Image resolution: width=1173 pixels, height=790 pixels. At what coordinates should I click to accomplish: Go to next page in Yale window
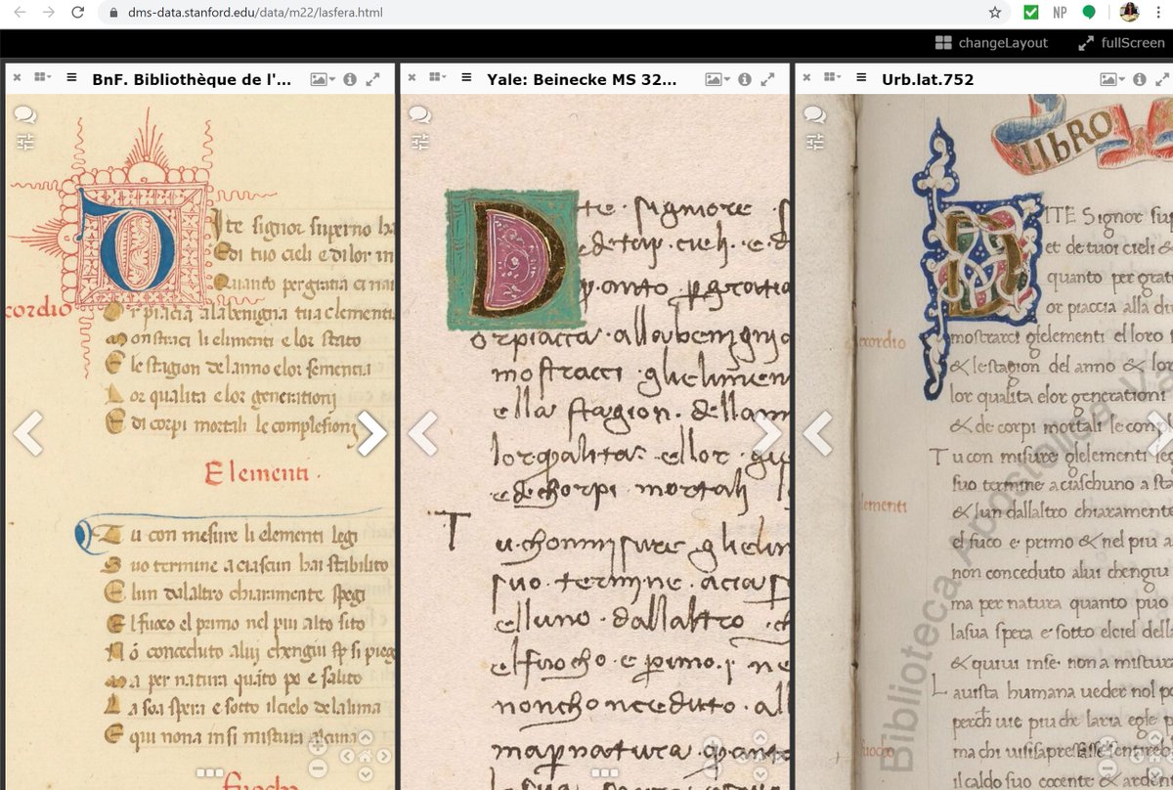tap(766, 433)
